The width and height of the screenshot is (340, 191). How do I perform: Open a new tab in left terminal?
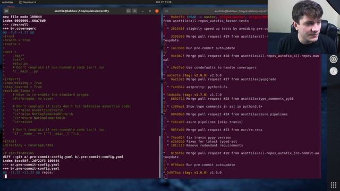point(6,11)
